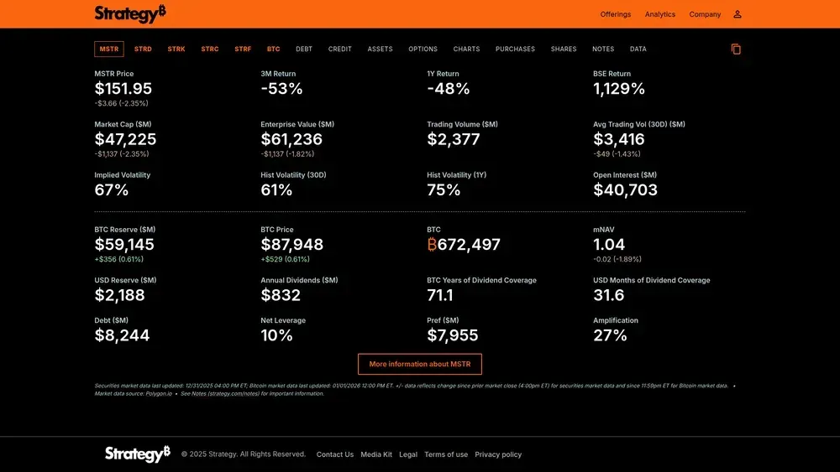Select the MSTR tab
Image resolution: width=840 pixels, height=472 pixels.
tap(109, 49)
